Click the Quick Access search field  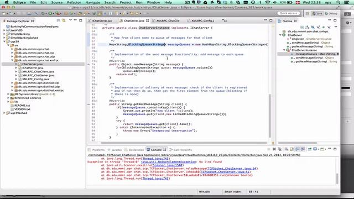pos(288,13)
